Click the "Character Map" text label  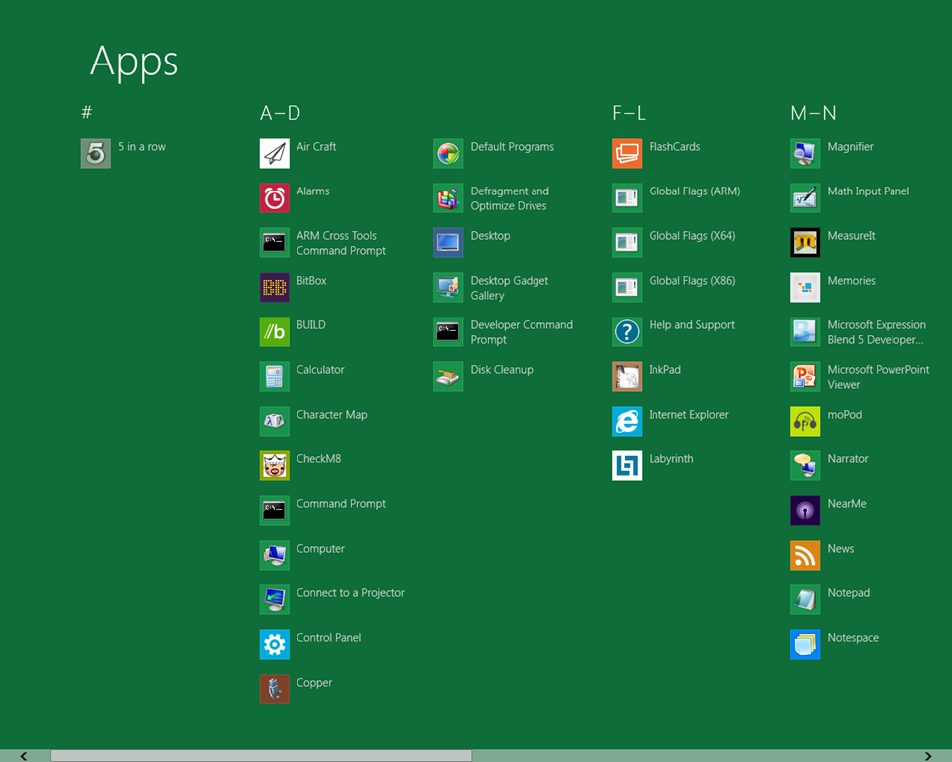tap(331, 415)
